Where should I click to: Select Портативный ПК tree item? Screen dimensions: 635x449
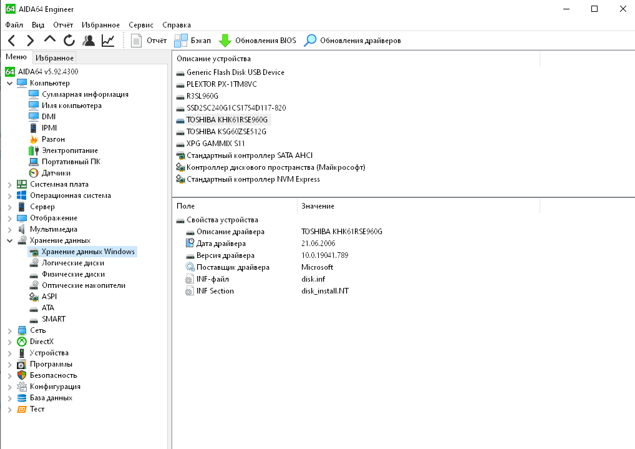[x=71, y=162]
